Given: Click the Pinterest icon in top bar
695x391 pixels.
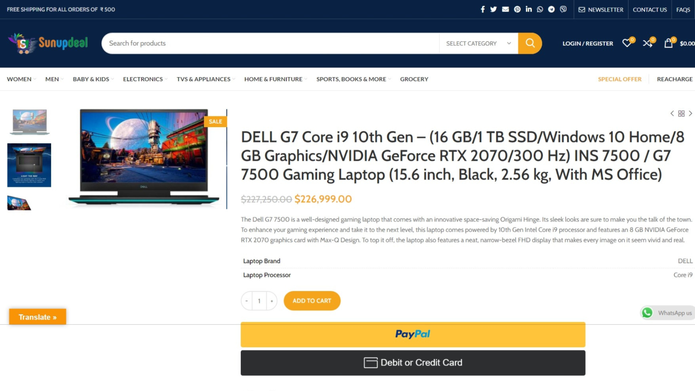Looking at the screenshot, I should pyautogui.click(x=517, y=9).
